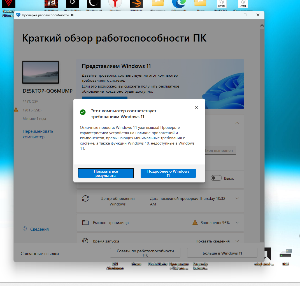The image size is (300, 286).
Task: Click Подробнее о Windows 11 button
Action: 168,173
